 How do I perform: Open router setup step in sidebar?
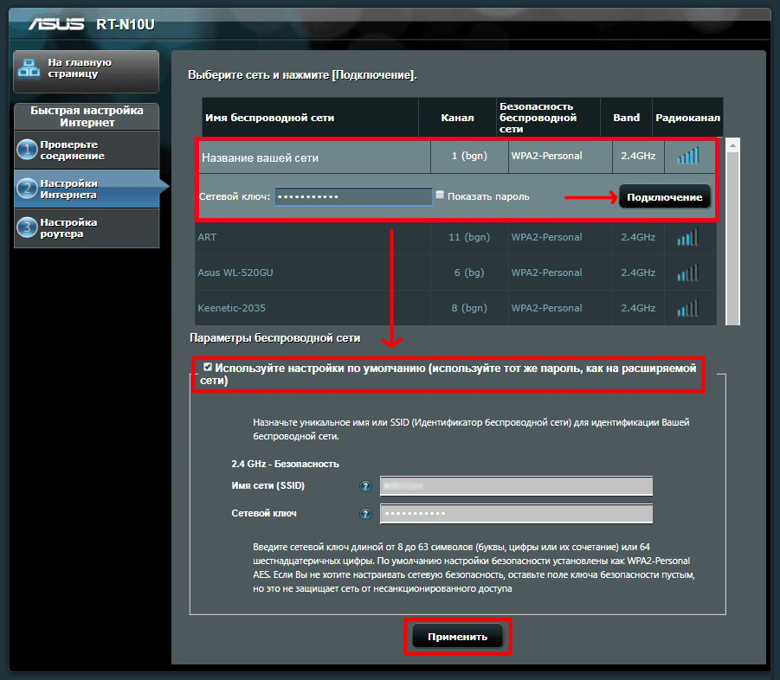(x=87, y=228)
